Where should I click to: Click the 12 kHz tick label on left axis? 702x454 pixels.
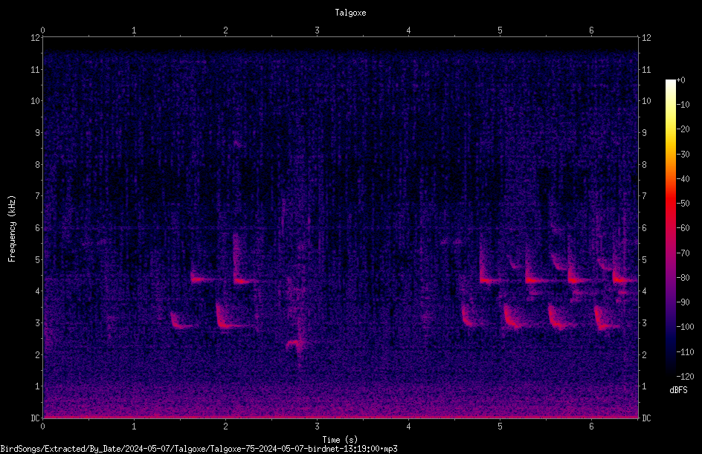pos(36,38)
